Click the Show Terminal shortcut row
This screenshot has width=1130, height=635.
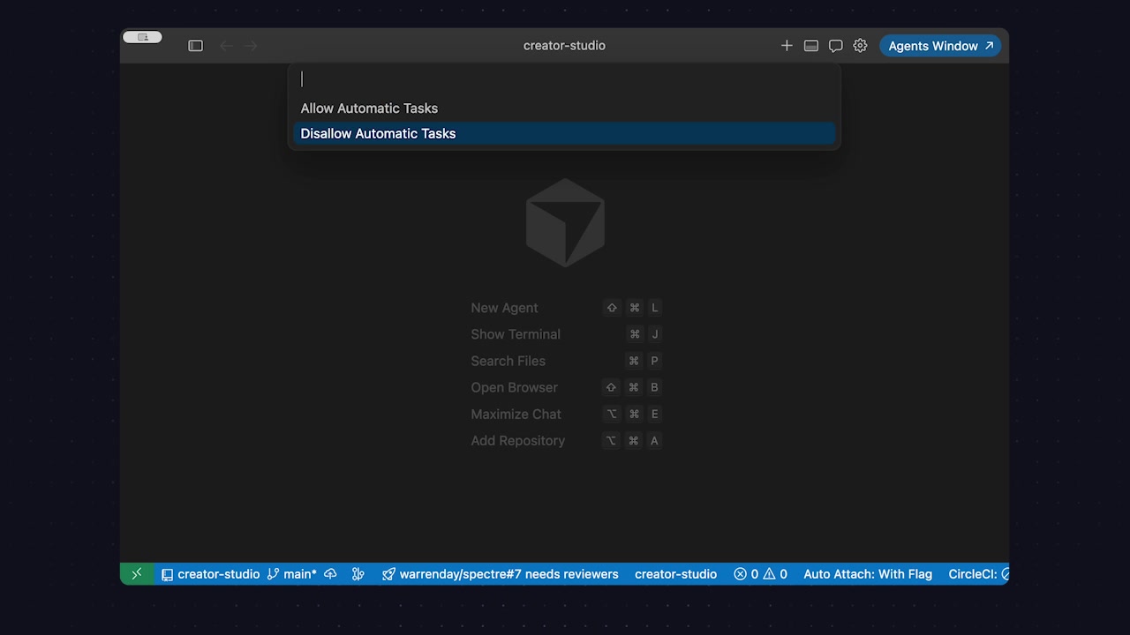pyautogui.click(x=566, y=334)
